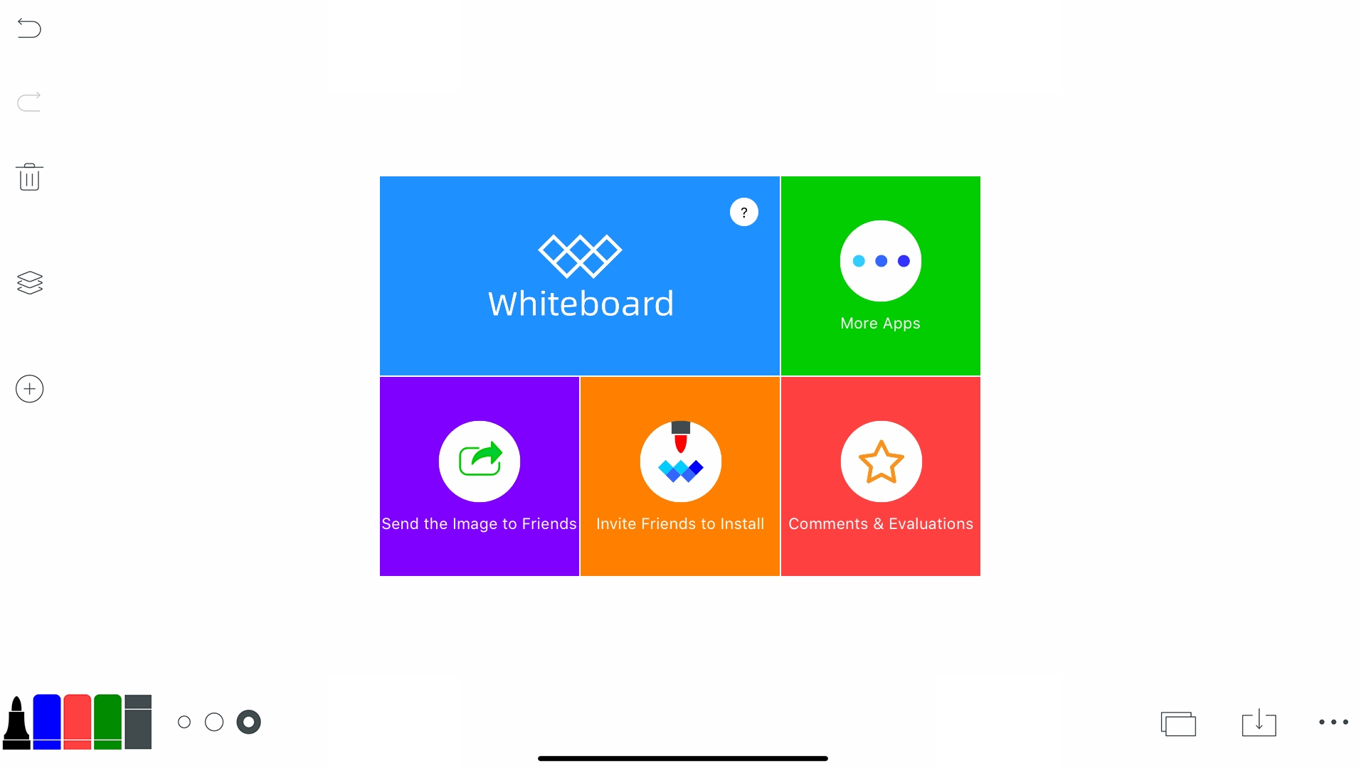The height and width of the screenshot is (768, 1366).
Task: Click the delete trash icon in sidebar
Action: click(28, 177)
